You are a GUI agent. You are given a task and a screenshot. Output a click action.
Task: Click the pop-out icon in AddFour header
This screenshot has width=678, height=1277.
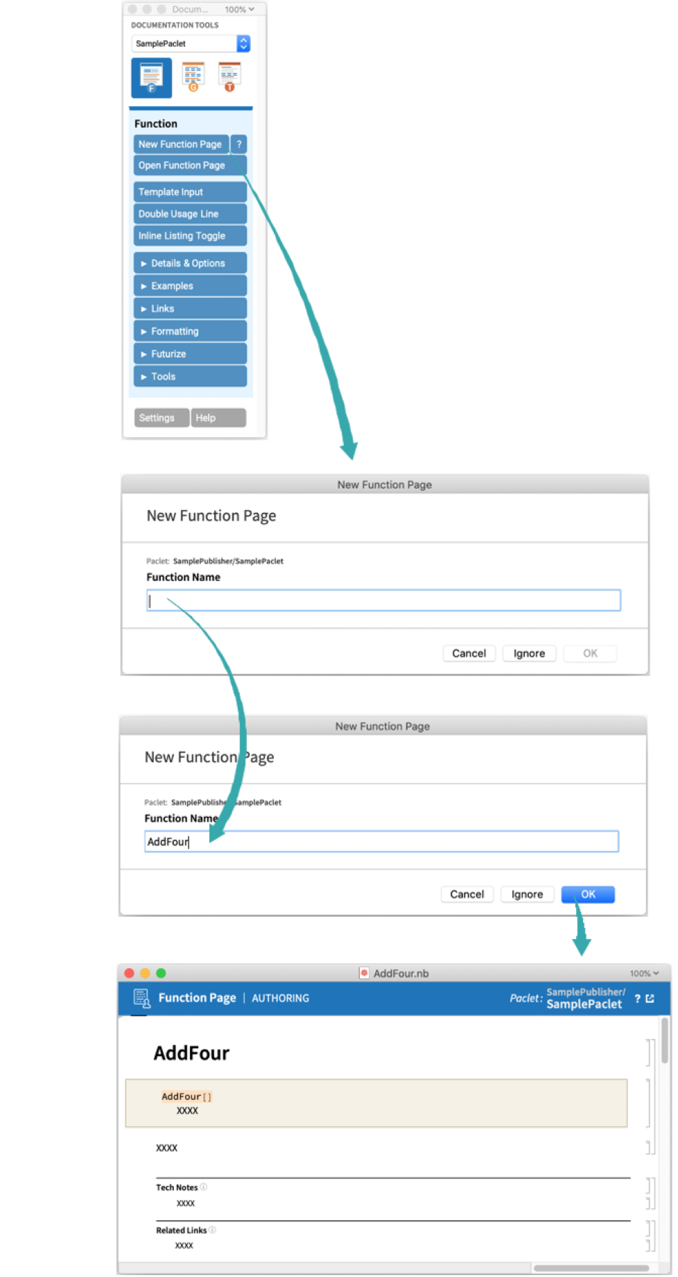(x=650, y=999)
